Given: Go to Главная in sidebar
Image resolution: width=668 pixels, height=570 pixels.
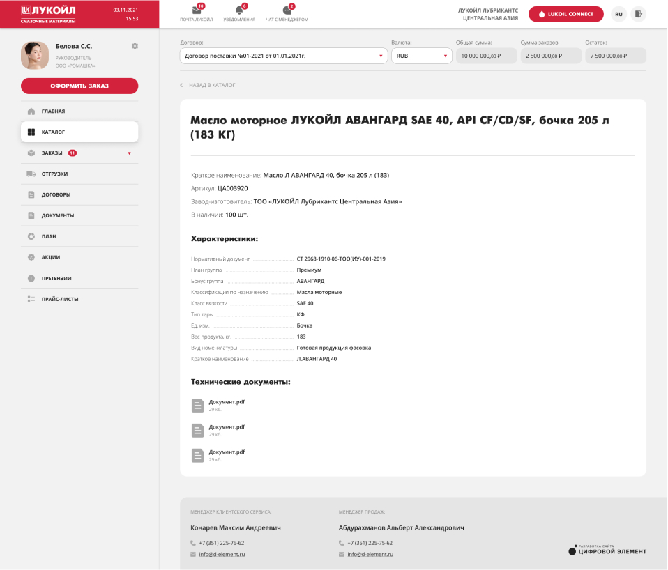Looking at the screenshot, I should (x=53, y=111).
